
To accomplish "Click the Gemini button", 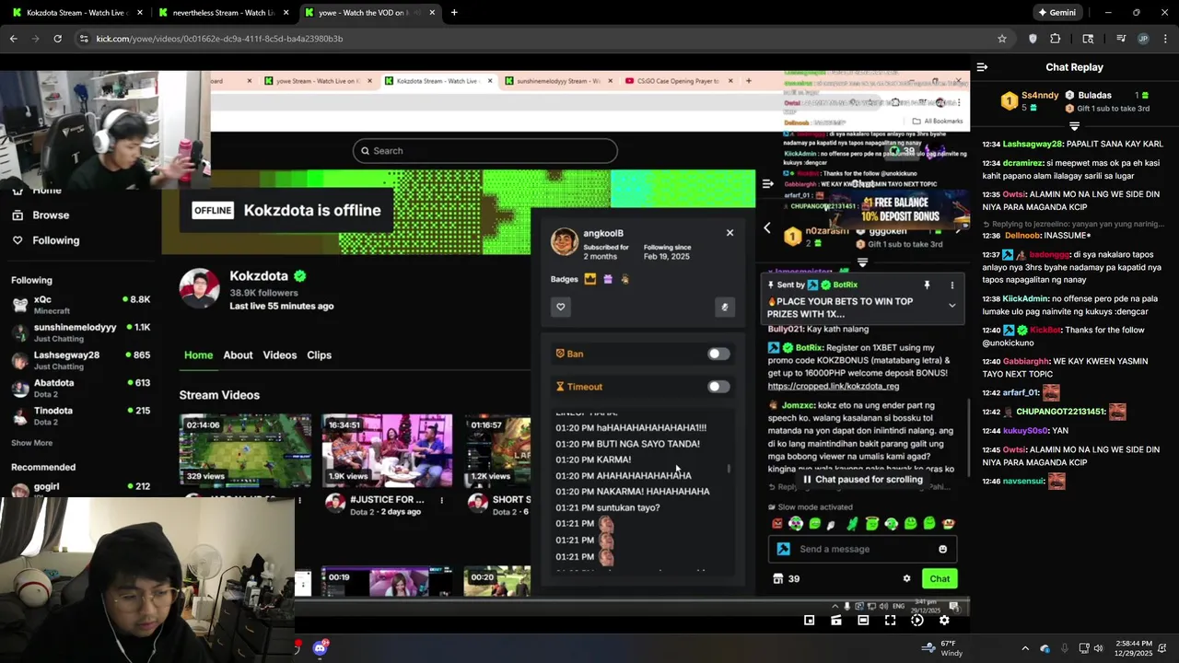I will click(1057, 13).
